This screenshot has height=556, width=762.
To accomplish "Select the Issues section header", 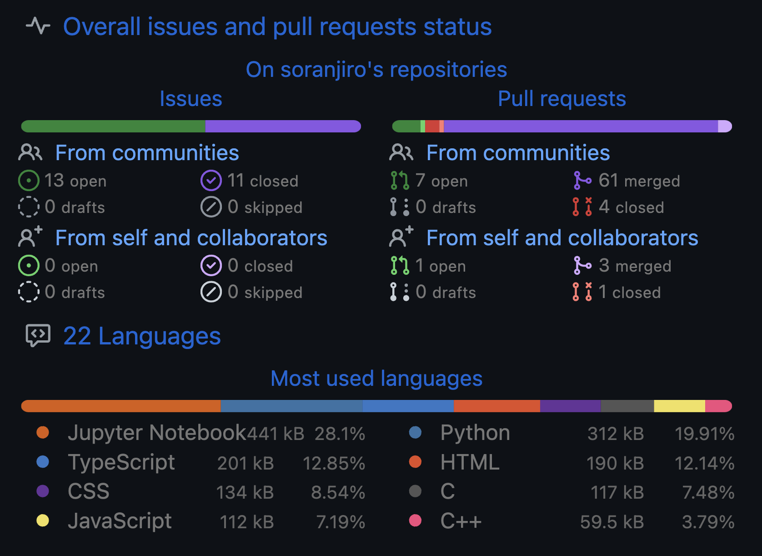I will click(191, 98).
